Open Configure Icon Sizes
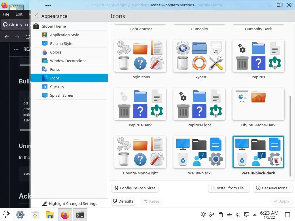295x221 pixels. click(x=135, y=188)
